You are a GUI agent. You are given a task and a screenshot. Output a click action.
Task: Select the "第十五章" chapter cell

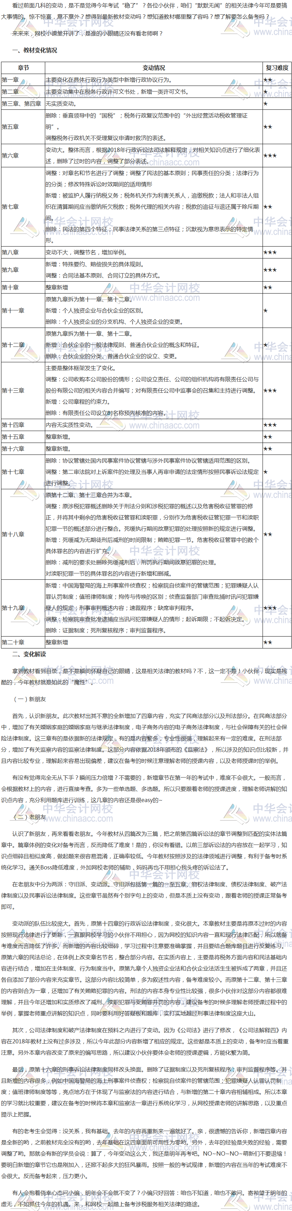point(22,437)
